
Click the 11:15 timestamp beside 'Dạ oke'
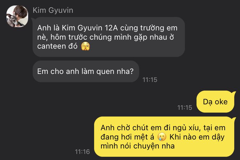[x=185, y=108]
